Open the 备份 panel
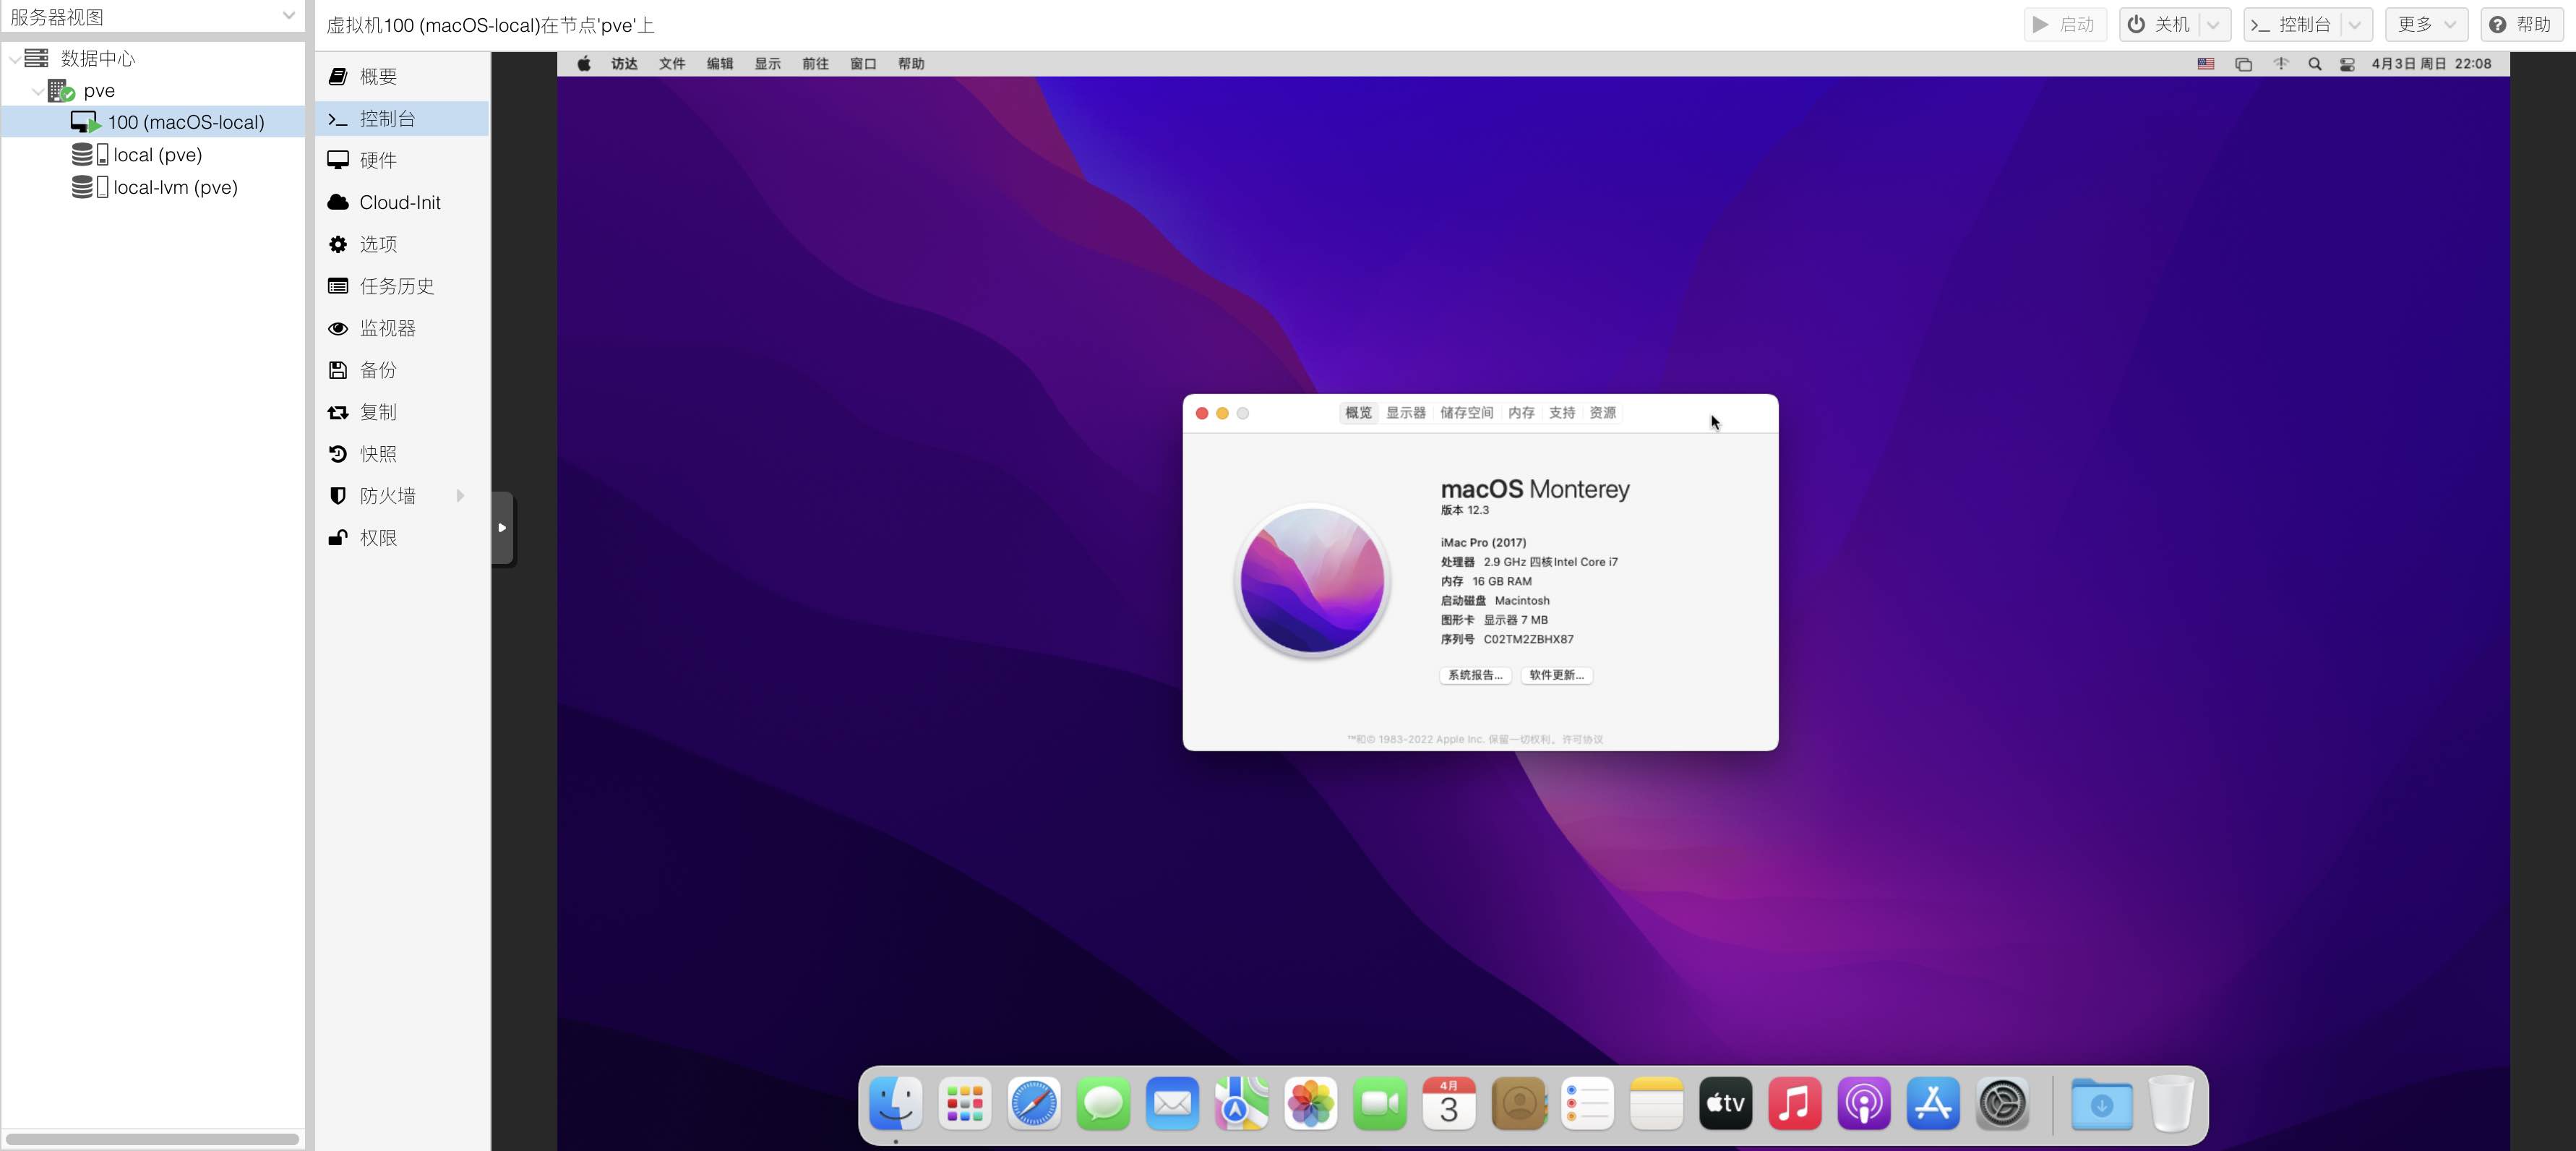The image size is (2576, 1151). click(402, 370)
